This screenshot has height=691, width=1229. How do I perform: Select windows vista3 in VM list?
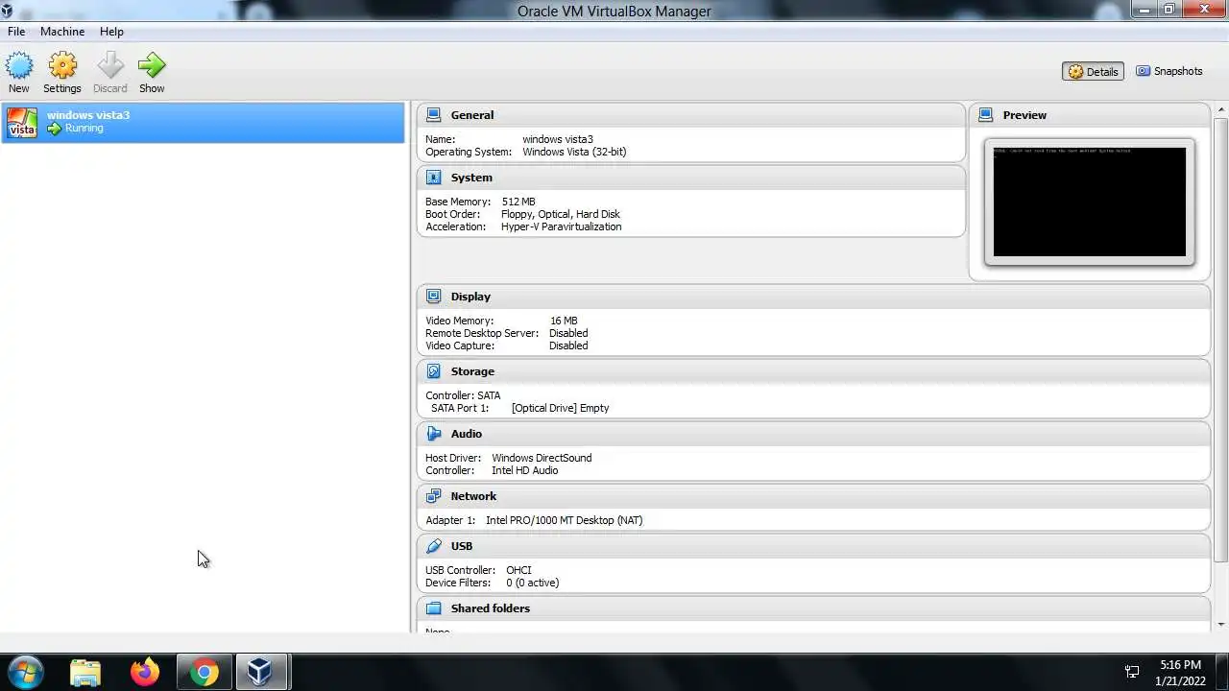pos(203,122)
